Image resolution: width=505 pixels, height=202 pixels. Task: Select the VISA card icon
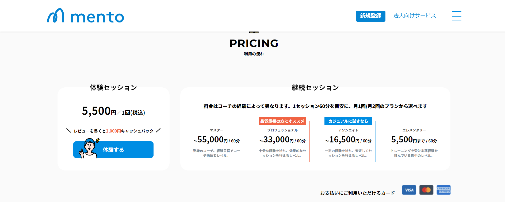pyautogui.click(x=409, y=190)
